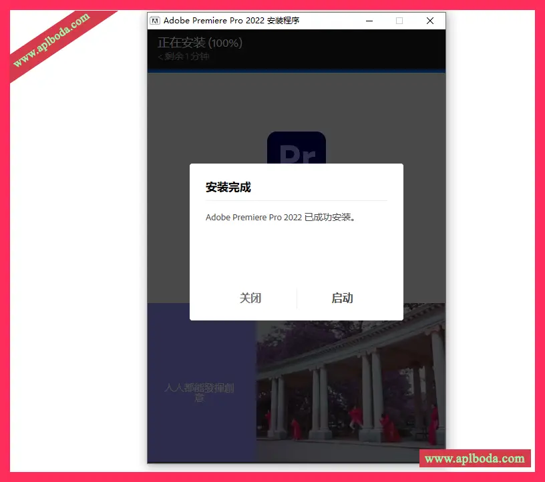Click the 启动 (Launch) button

point(342,298)
